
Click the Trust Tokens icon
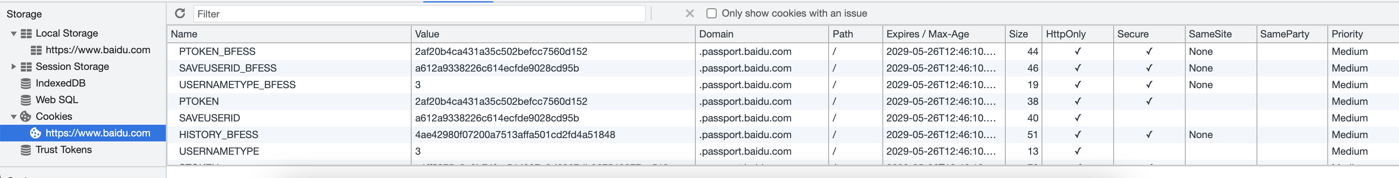coord(25,150)
